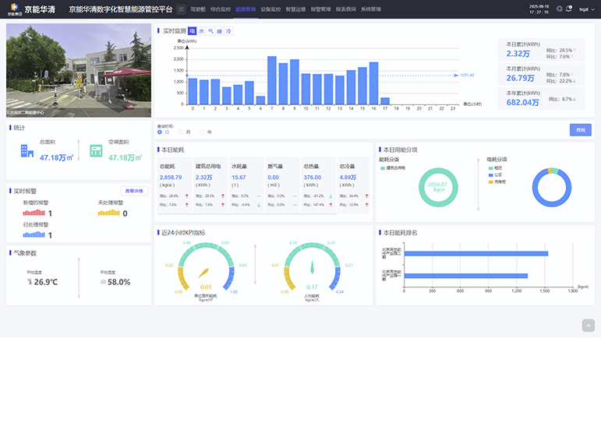Toggle 公区 legend in 电耗分项
Screen dimensions: 601x433
click(x=495, y=175)
